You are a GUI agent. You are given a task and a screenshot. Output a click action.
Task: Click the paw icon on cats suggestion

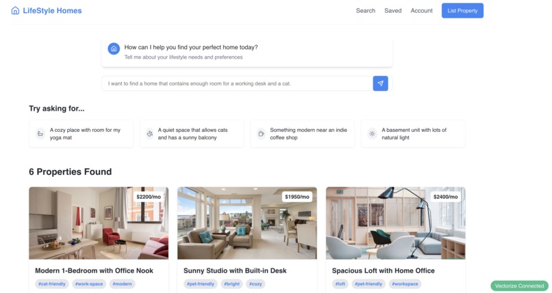149,134
